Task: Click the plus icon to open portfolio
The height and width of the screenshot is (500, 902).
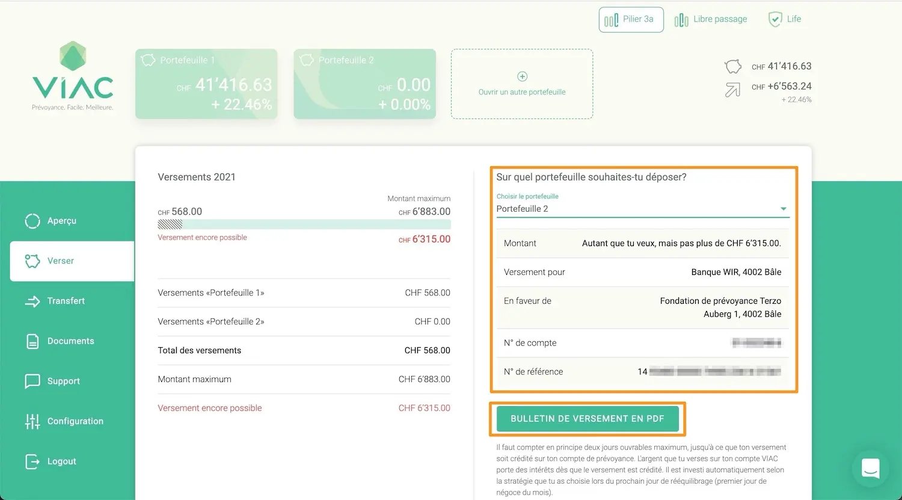Action: tap(522, 76)
